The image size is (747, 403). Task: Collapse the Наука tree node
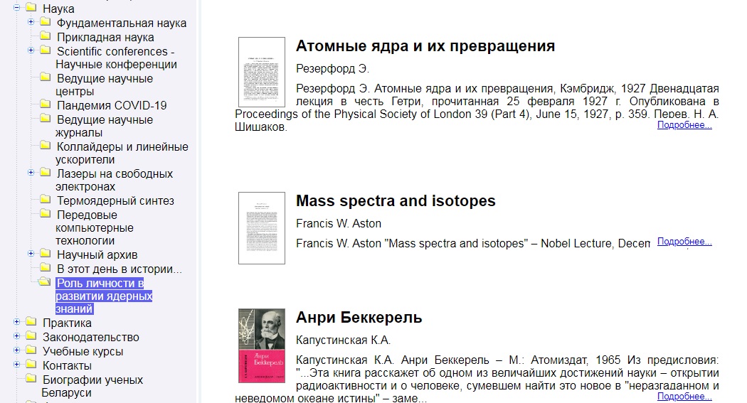16,9
